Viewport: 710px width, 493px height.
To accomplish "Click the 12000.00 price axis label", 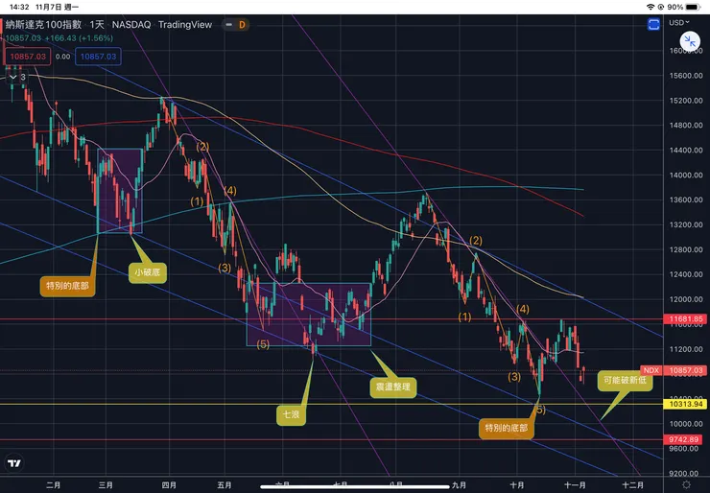I will [x=686, y=299].
